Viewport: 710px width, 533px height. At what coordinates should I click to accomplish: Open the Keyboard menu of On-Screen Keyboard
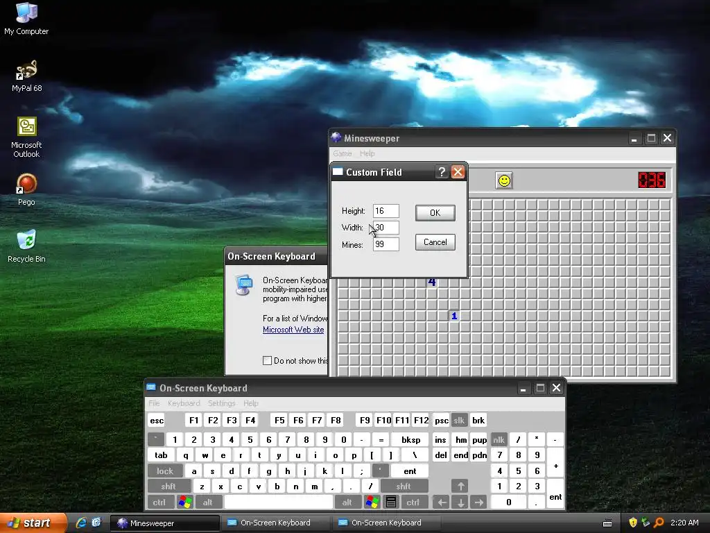pyautogui.click(x=184, y=403)
